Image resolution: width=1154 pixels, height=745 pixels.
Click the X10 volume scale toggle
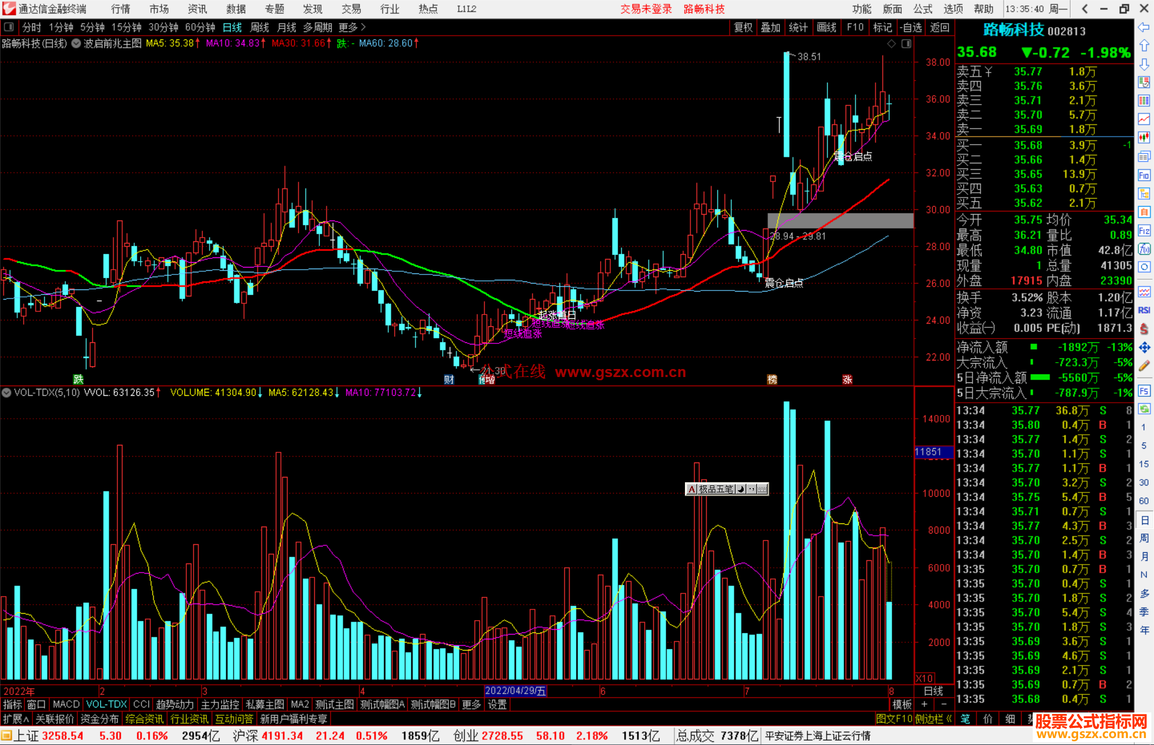click(924, 678)
